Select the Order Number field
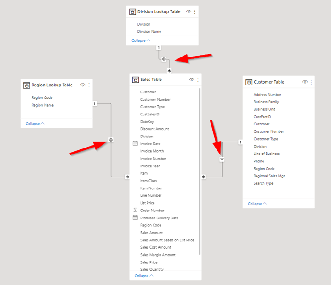Viewport: 331px width, 285px height. pyautogui.click(x=152, y=210)
